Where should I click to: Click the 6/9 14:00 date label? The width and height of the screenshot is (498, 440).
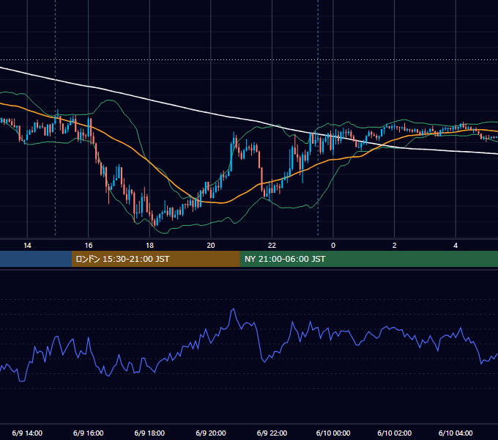(27, 433)
